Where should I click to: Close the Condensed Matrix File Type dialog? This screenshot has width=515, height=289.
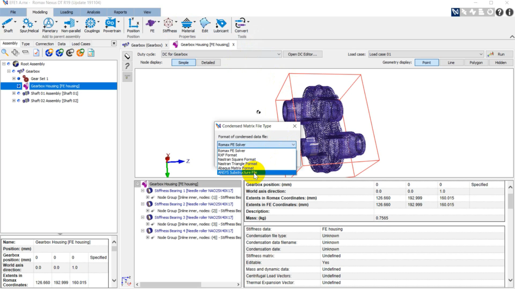coord(295,126)
